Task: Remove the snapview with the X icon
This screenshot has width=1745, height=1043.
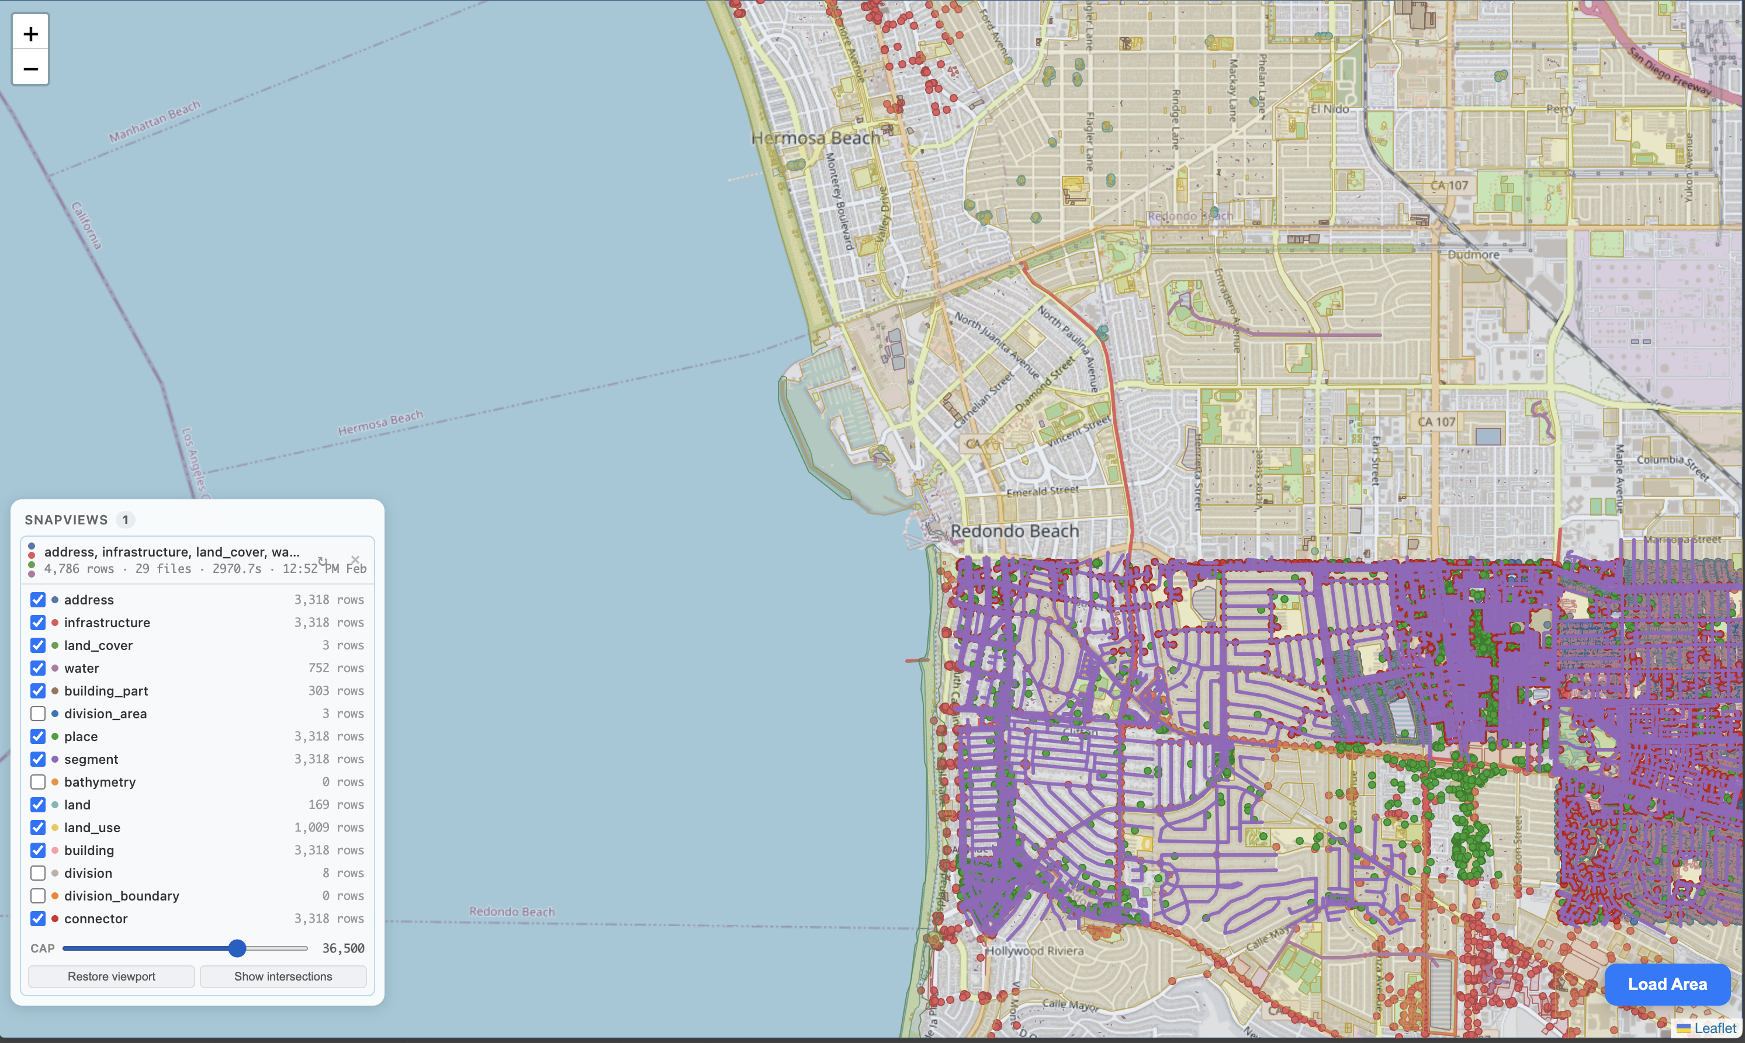Action: [x=355, y=560]
